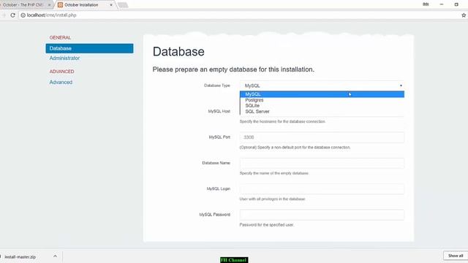468x263 pixels.
Task: Click the Chrome profile icon in title bar
Action: pyautogui.click(x=426, y=4)
